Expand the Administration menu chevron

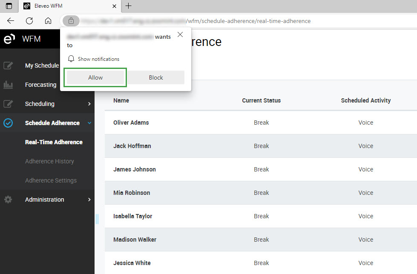(89, 200)
